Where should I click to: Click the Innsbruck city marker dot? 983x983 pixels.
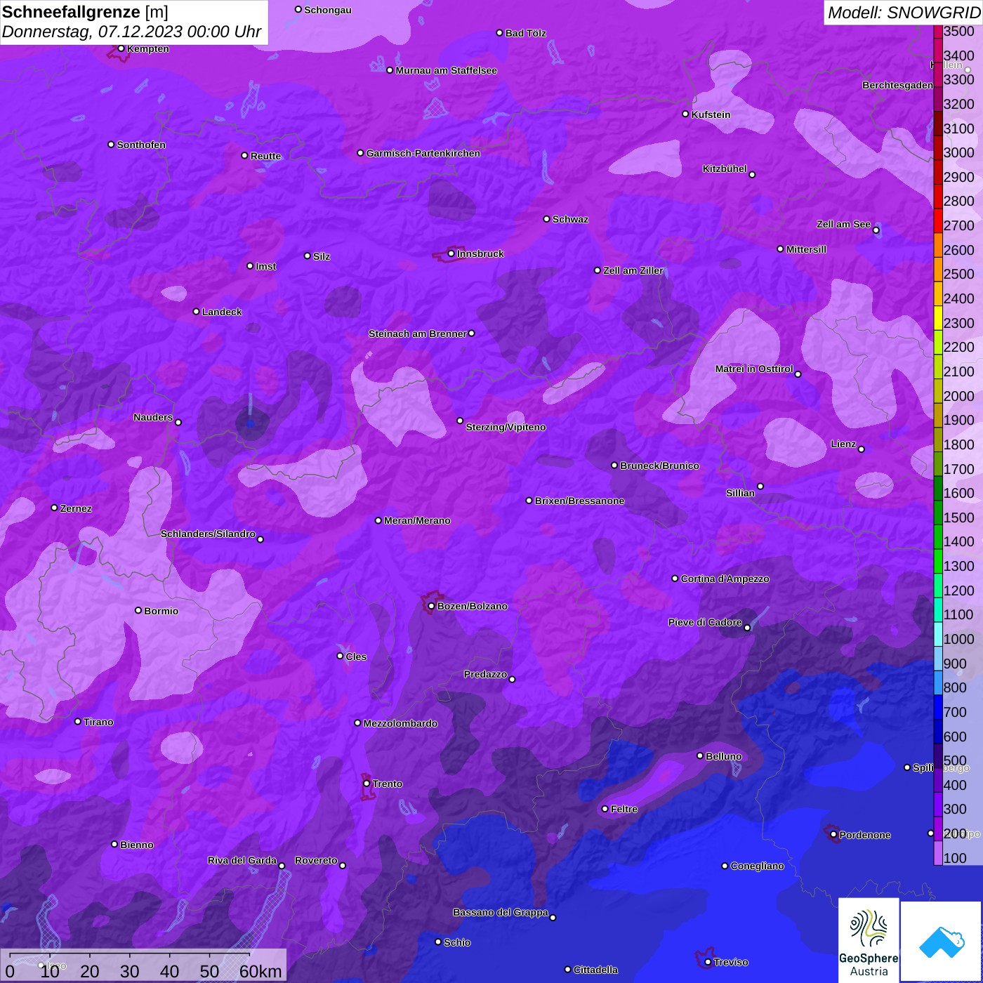451,253
